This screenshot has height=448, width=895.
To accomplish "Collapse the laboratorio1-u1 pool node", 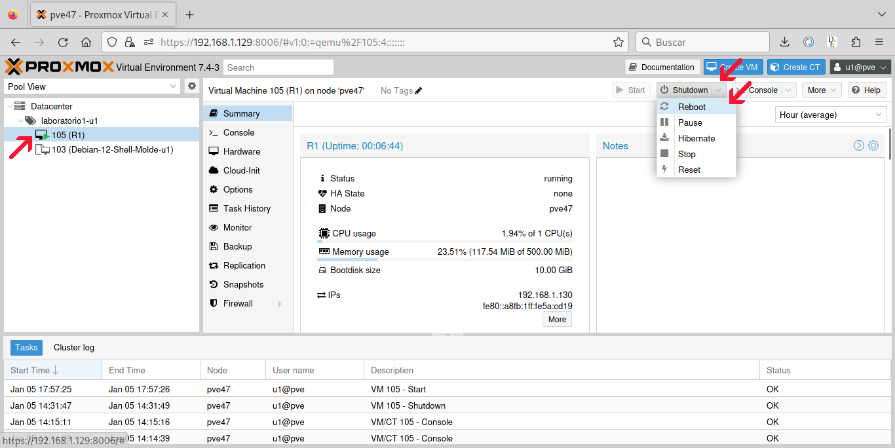I will pyautogui.click(x=21, y=121).
